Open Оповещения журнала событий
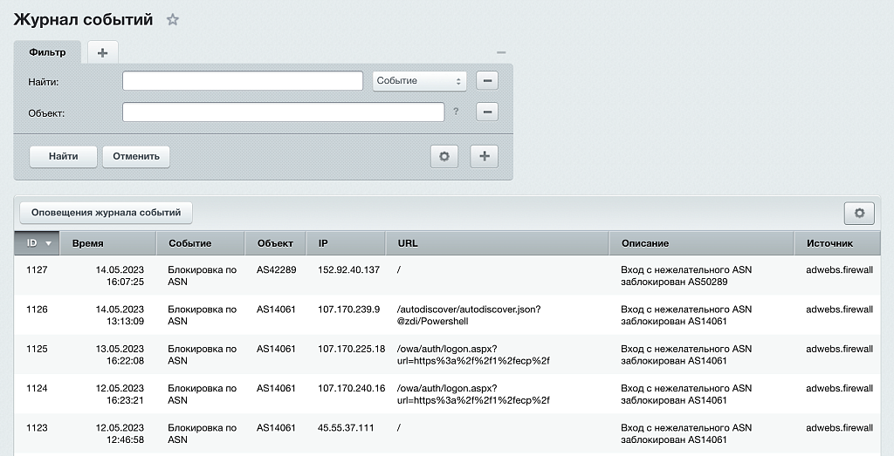Viewport: 894px width, 456px height. pos(106,213)
